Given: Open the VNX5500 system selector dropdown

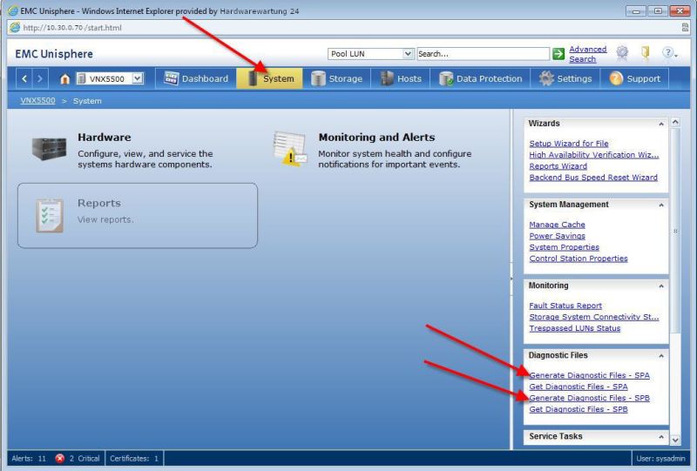Looking at the screenshot, I should coord(137,79).
